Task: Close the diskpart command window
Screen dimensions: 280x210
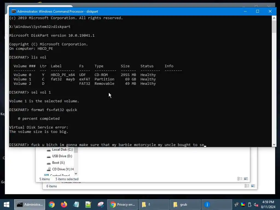Action: (270, 11)
